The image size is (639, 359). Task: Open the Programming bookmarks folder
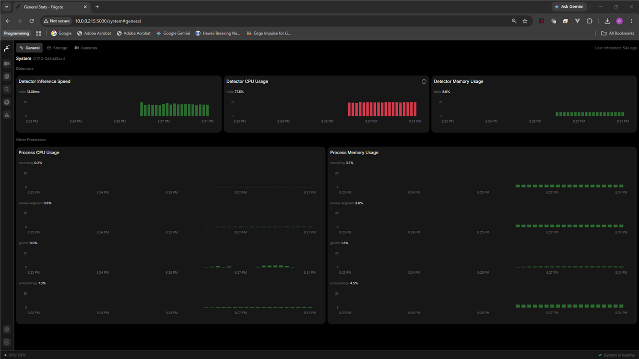[x=16, y=33]
